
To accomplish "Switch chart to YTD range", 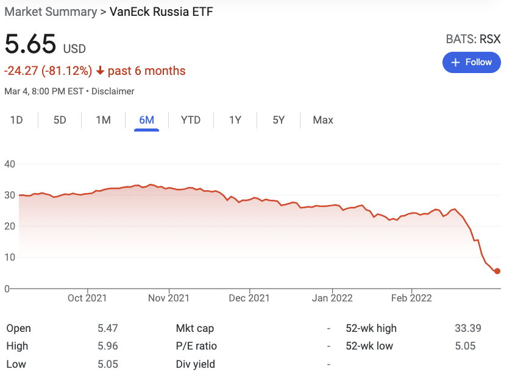I will [x=191, y=120].
